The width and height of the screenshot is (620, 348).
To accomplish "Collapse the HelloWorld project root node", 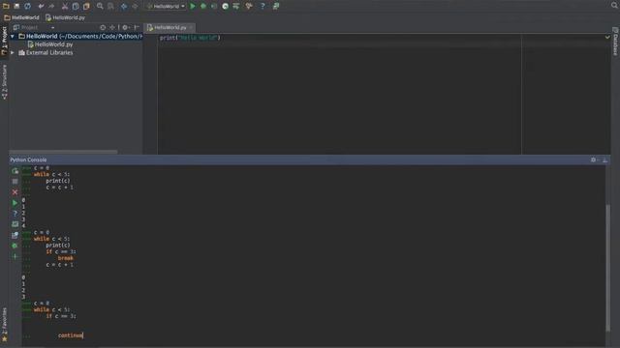I will (13, 37).
